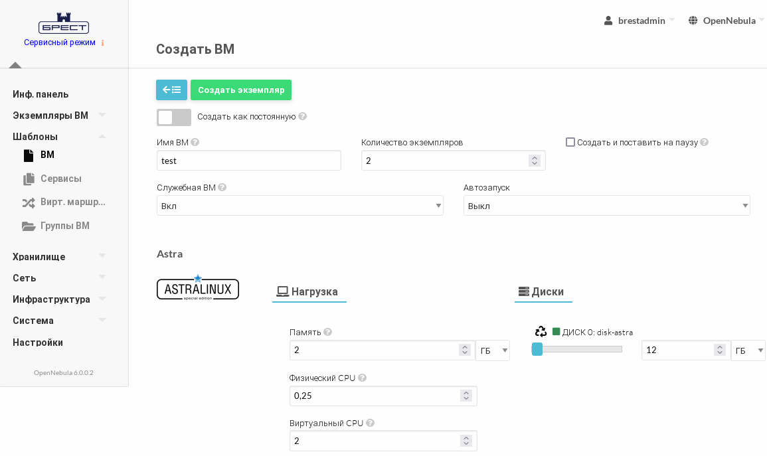
Task: Click the Astra Linux logo image
Action: click(x=198, y=288)
